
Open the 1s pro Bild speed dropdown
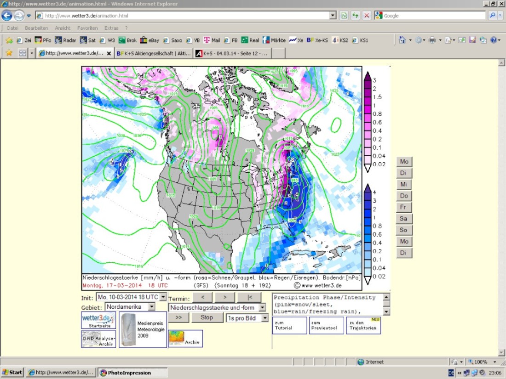tap(264, 318)
